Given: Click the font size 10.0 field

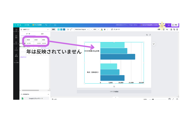Looking at the screenshot, I should tap(95, 29).
